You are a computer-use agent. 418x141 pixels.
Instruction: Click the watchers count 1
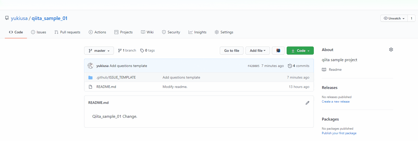point(412,18)
